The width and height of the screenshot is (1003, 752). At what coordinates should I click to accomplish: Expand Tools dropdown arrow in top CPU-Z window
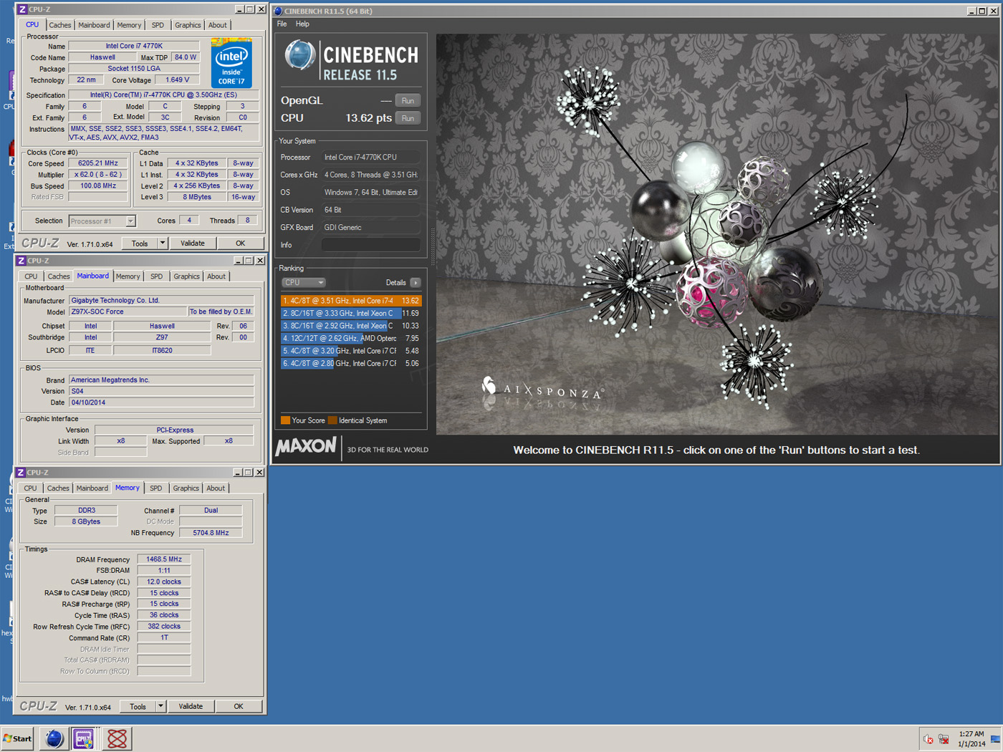pos(163,244)
